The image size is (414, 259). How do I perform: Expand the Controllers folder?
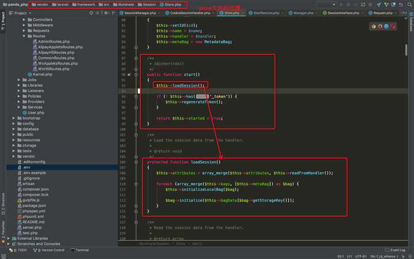(24, 20)
